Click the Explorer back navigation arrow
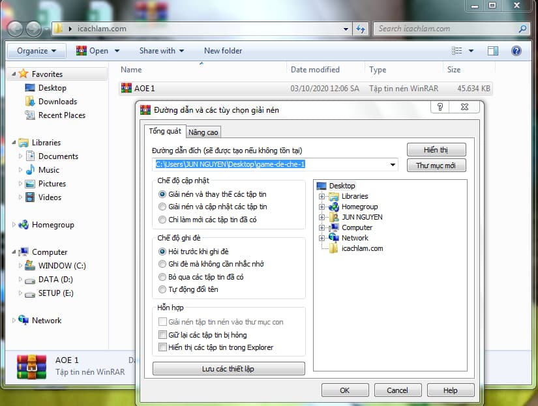This screenshot has width=538, height=406. pos(16,29)
